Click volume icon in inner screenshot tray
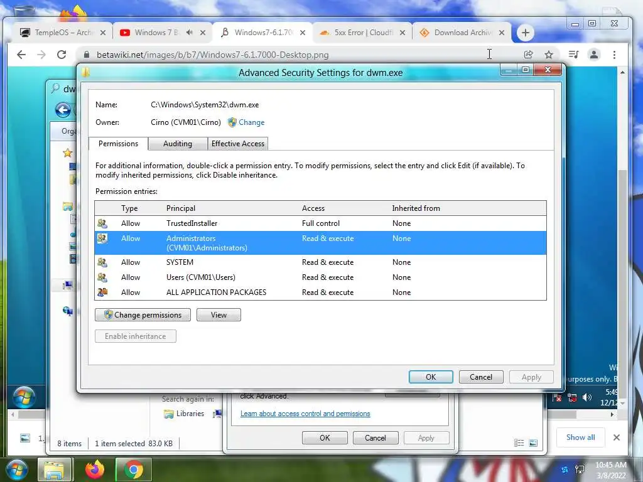 (587, 397)
